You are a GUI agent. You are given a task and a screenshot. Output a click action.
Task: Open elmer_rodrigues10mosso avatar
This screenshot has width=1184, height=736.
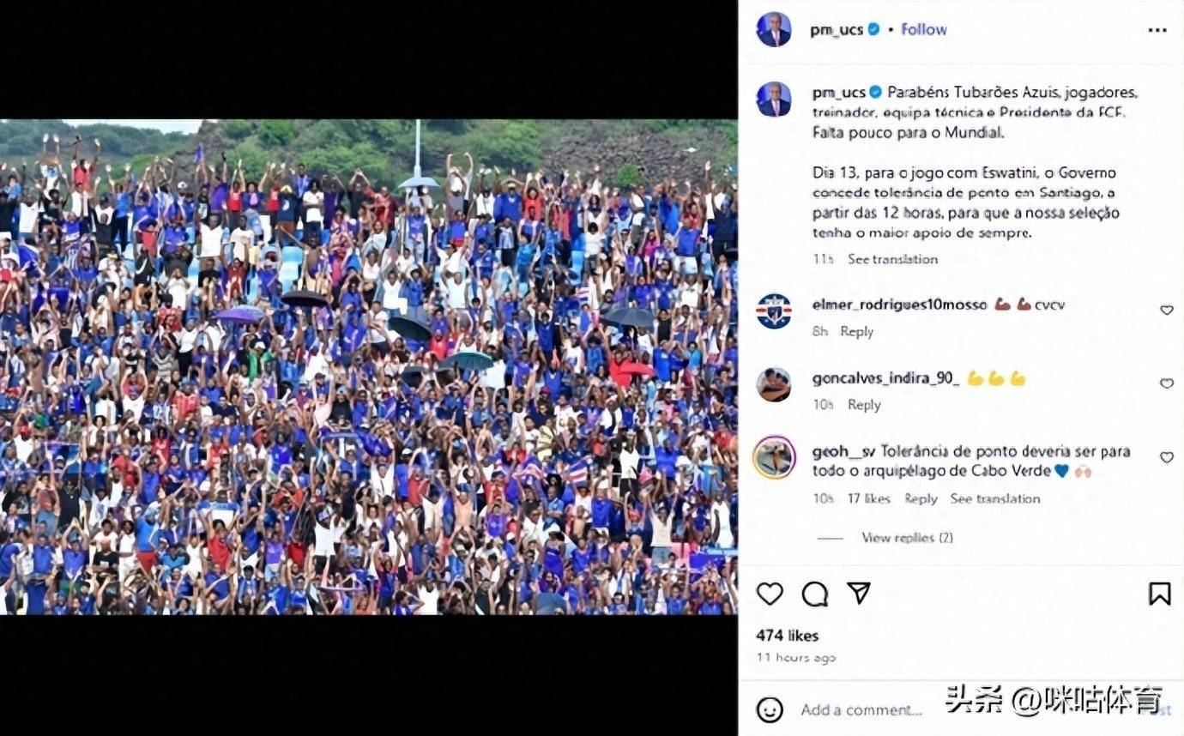[774, 311]
